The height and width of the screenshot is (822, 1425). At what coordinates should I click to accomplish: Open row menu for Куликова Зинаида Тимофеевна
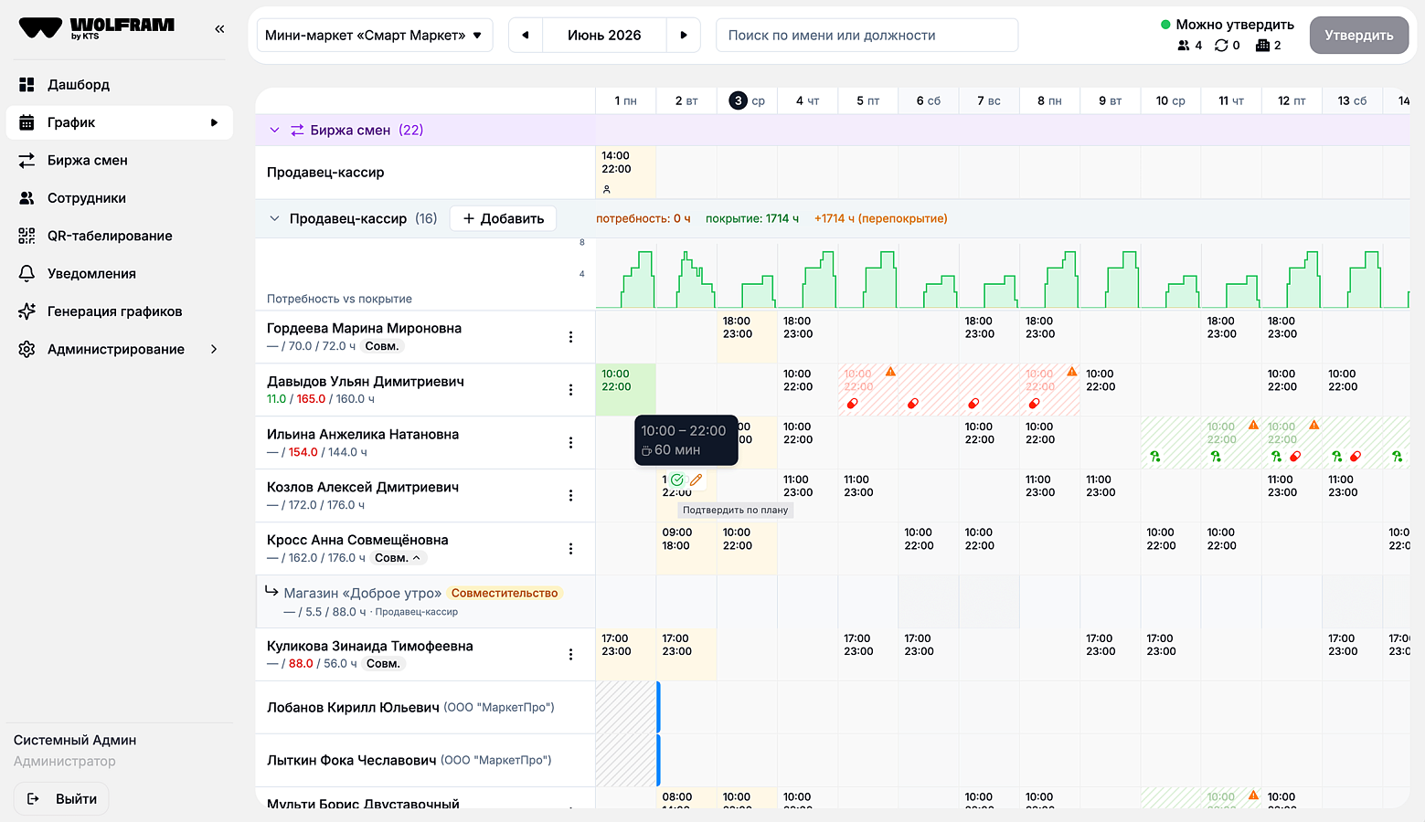(x=570, y=655)
